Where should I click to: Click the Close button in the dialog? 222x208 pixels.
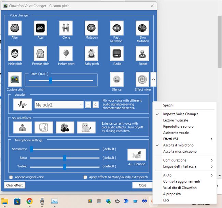coord(142,185)
